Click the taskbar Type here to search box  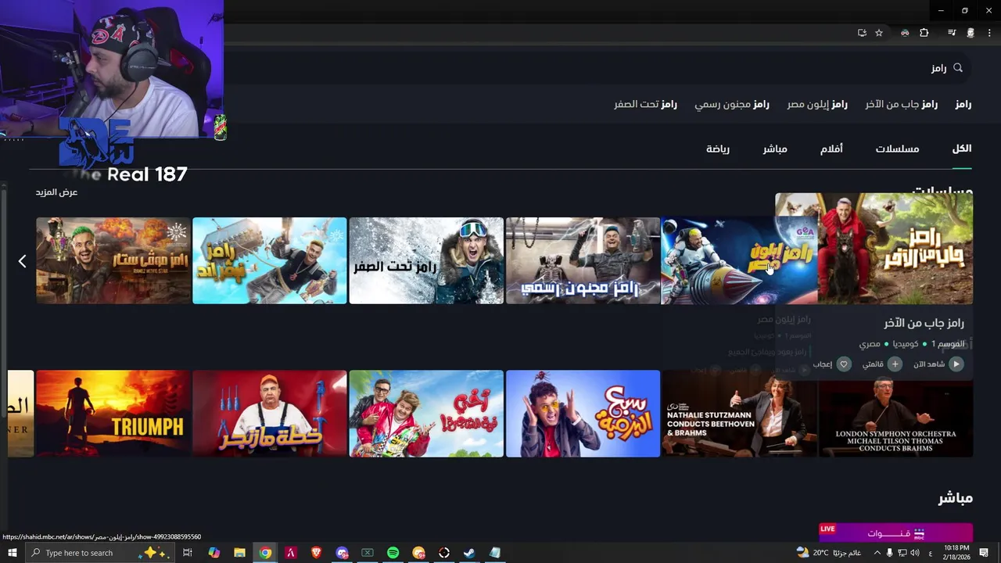[x=100, y=553]
